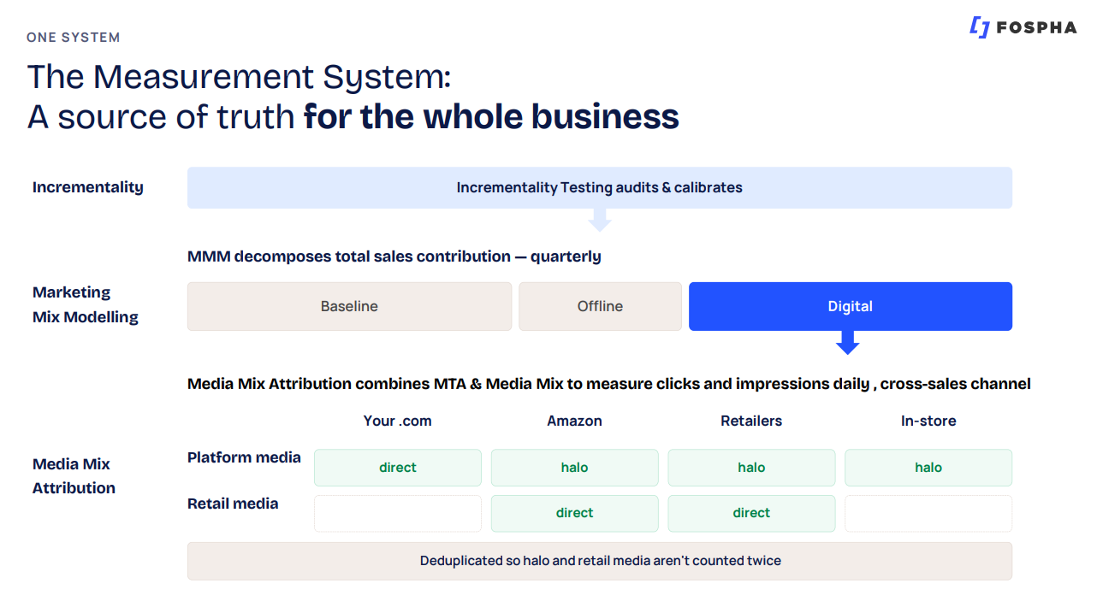Select the Platform media "halo" cell under Amazon
The width and height of the screenshot is (1097, 613).
pyautogui.click(x=575, y=468)
